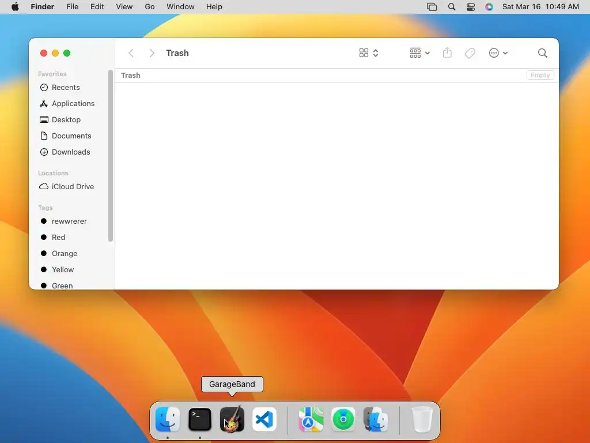590x443 pixels.
Task: Click the date and time in menu bar
Action: point(540,7)
